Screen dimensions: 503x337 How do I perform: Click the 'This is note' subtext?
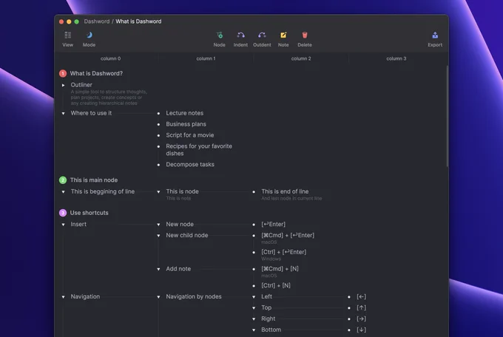(x=178, y=199)
